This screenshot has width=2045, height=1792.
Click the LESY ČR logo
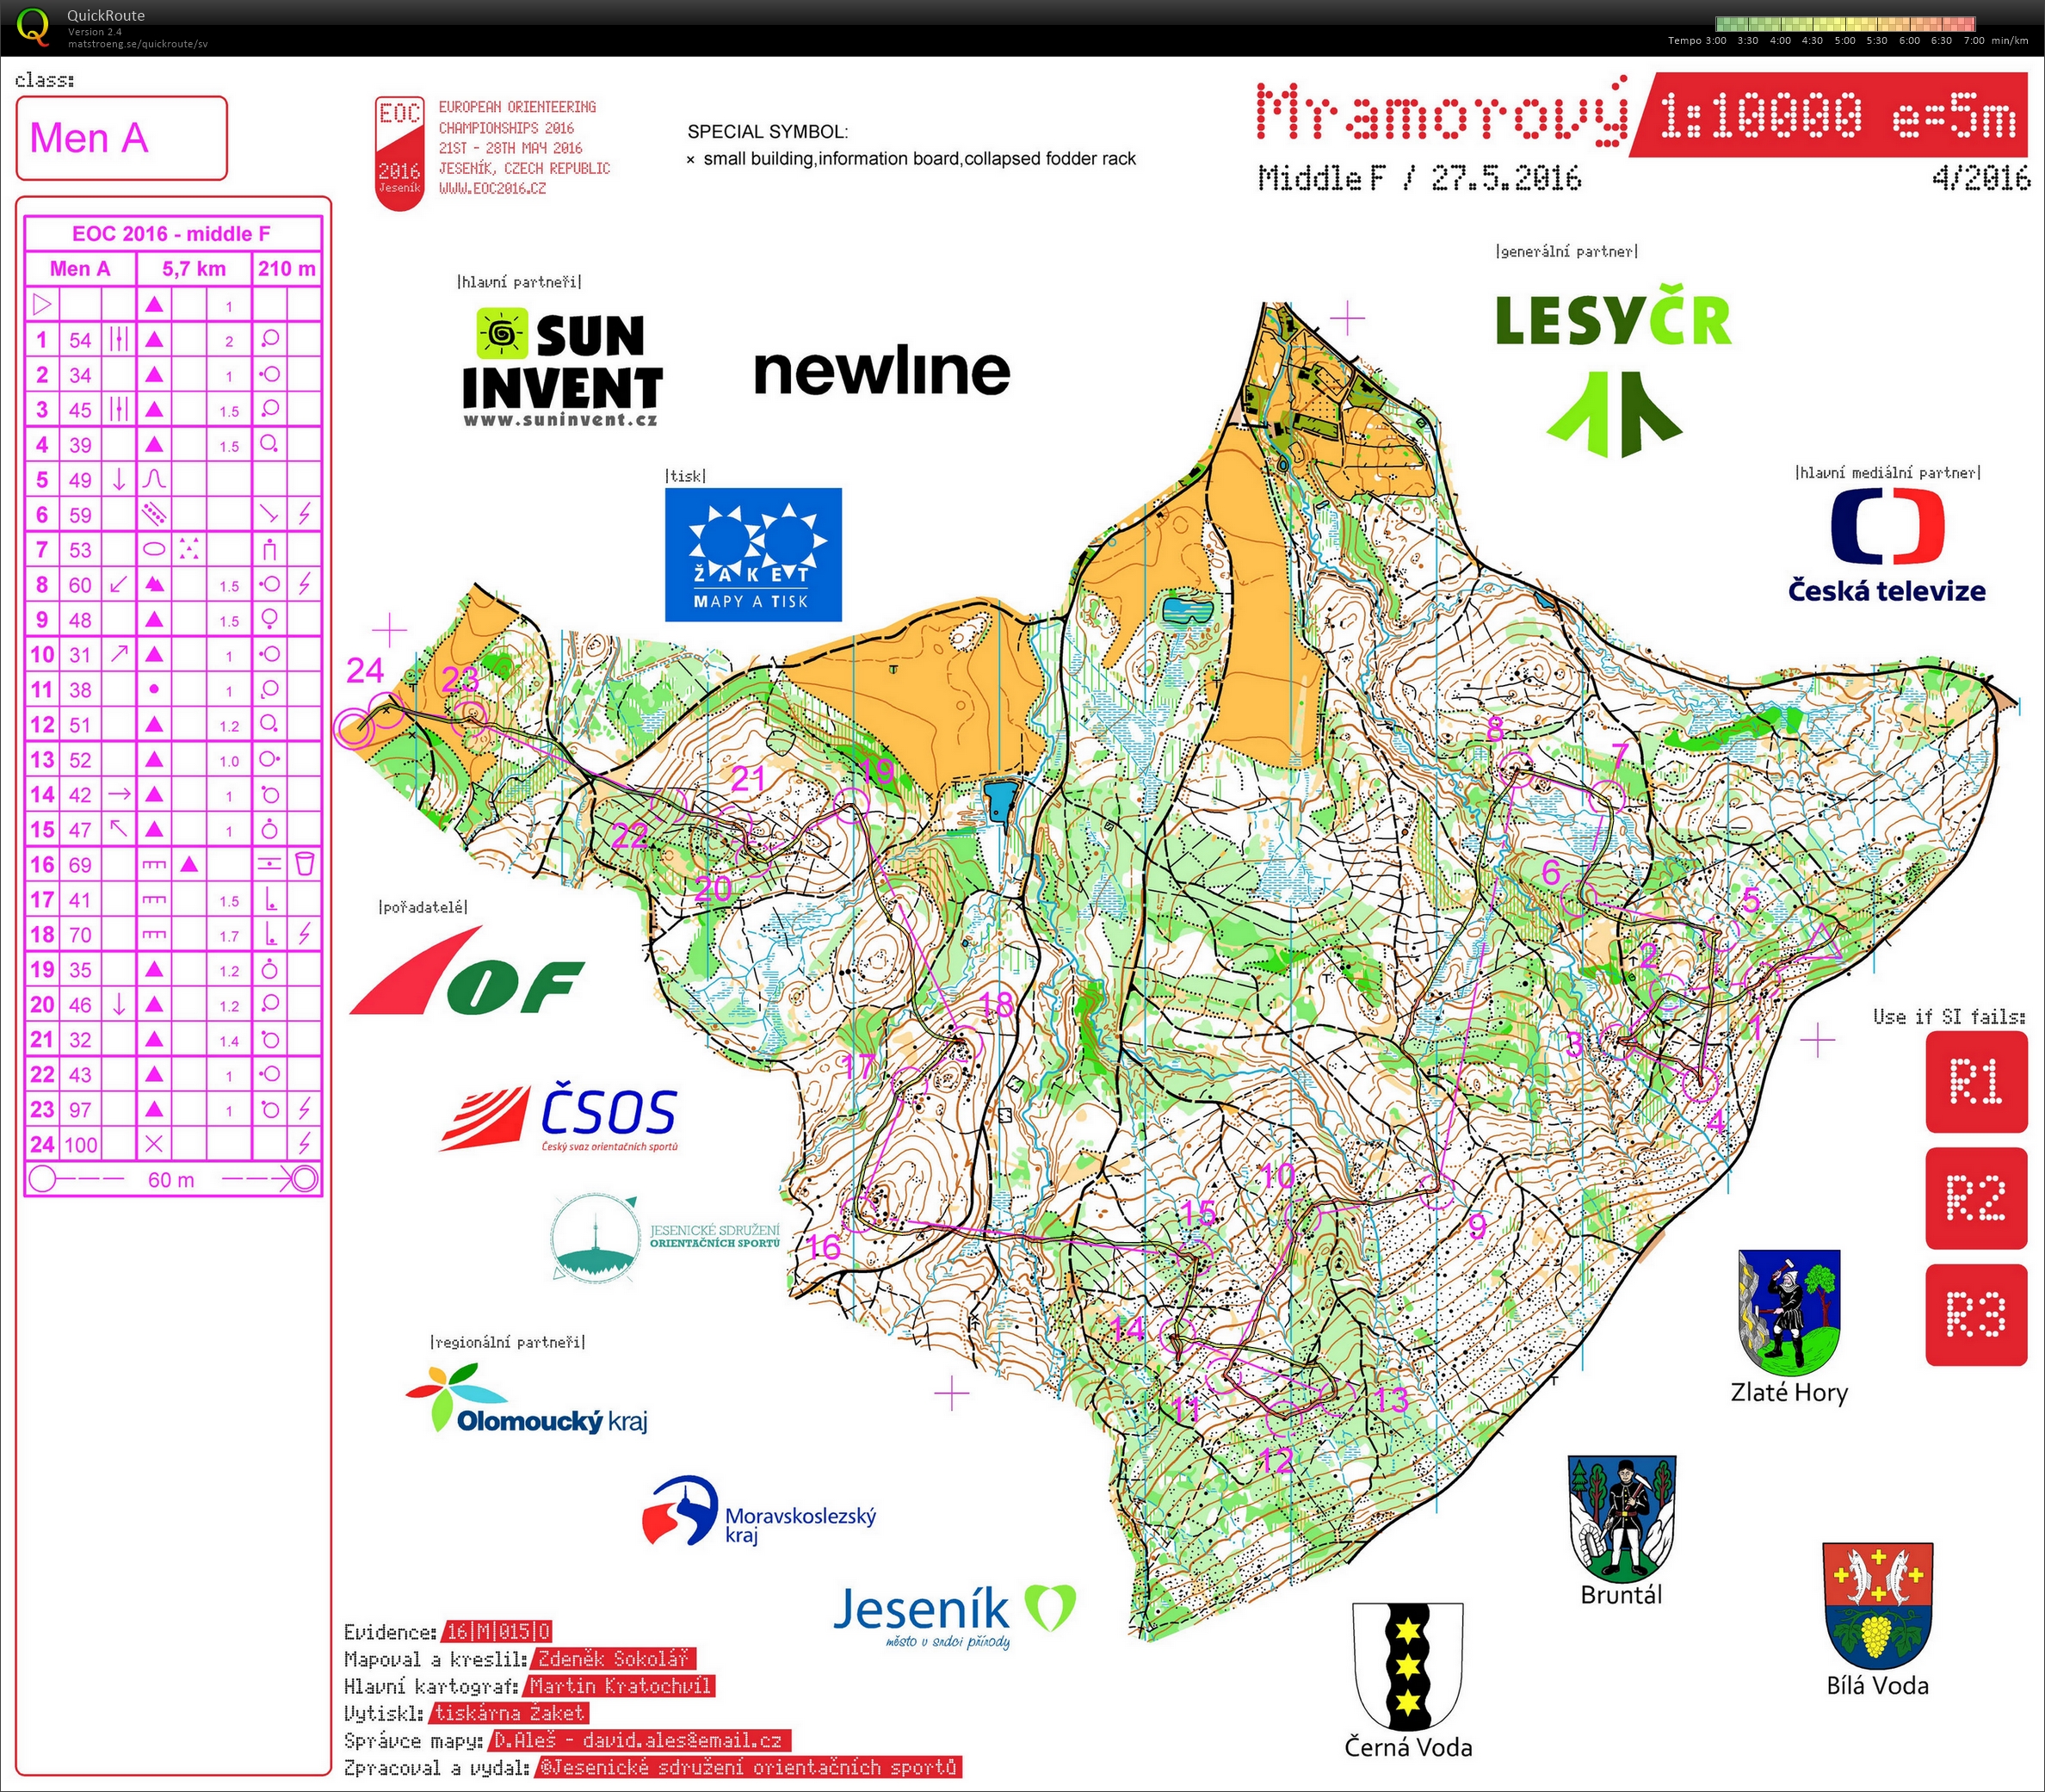[1614, 370]
